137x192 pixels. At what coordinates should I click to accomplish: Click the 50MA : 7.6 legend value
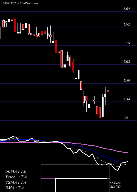coord(16,171)
